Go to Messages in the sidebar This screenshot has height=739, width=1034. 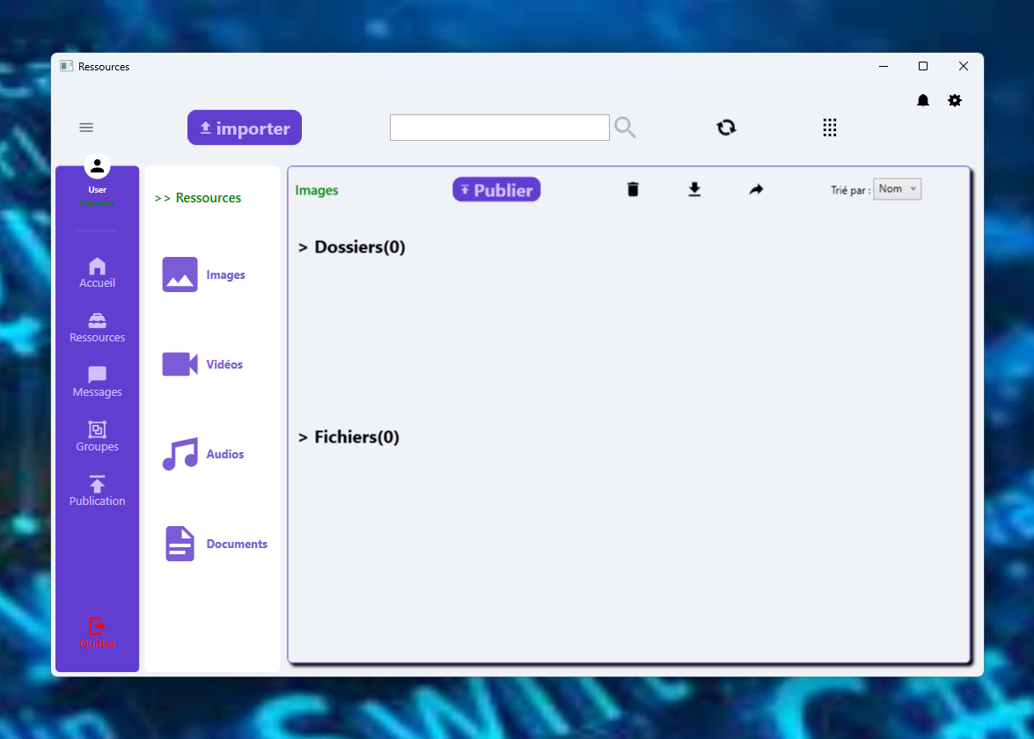pyautogui.click(x=97, y=382)
